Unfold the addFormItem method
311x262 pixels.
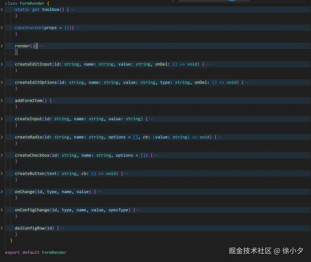(x=2, y=100)
